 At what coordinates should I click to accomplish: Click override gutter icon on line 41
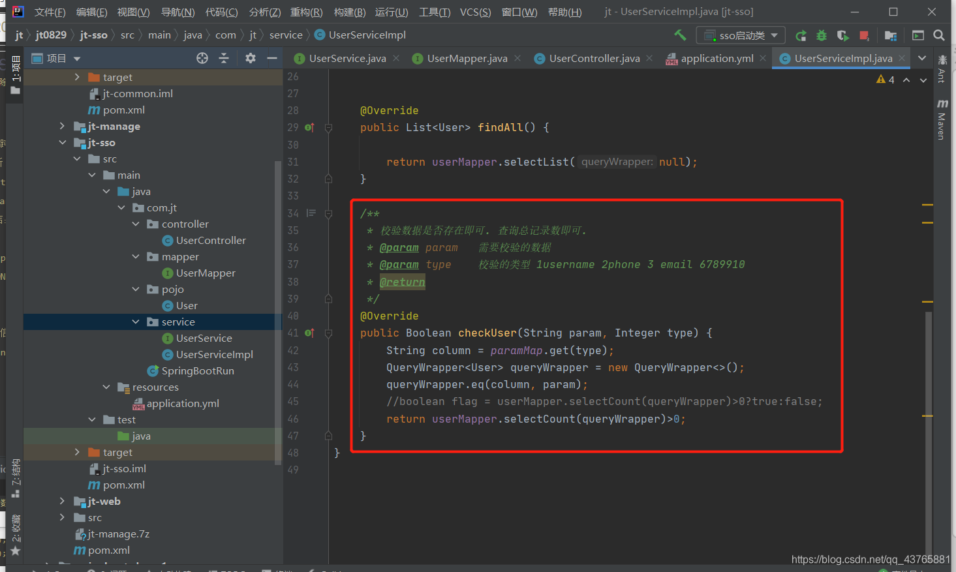pos(309,333)
